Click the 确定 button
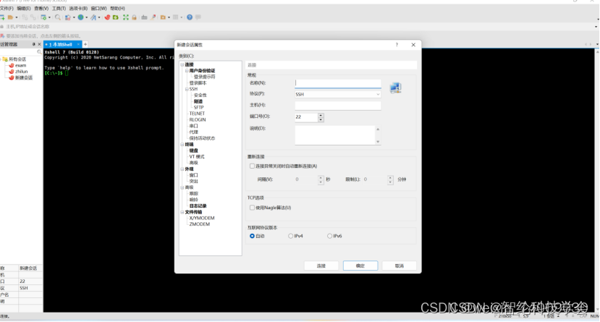Screen dimensions: 600x322 point(360,266)
